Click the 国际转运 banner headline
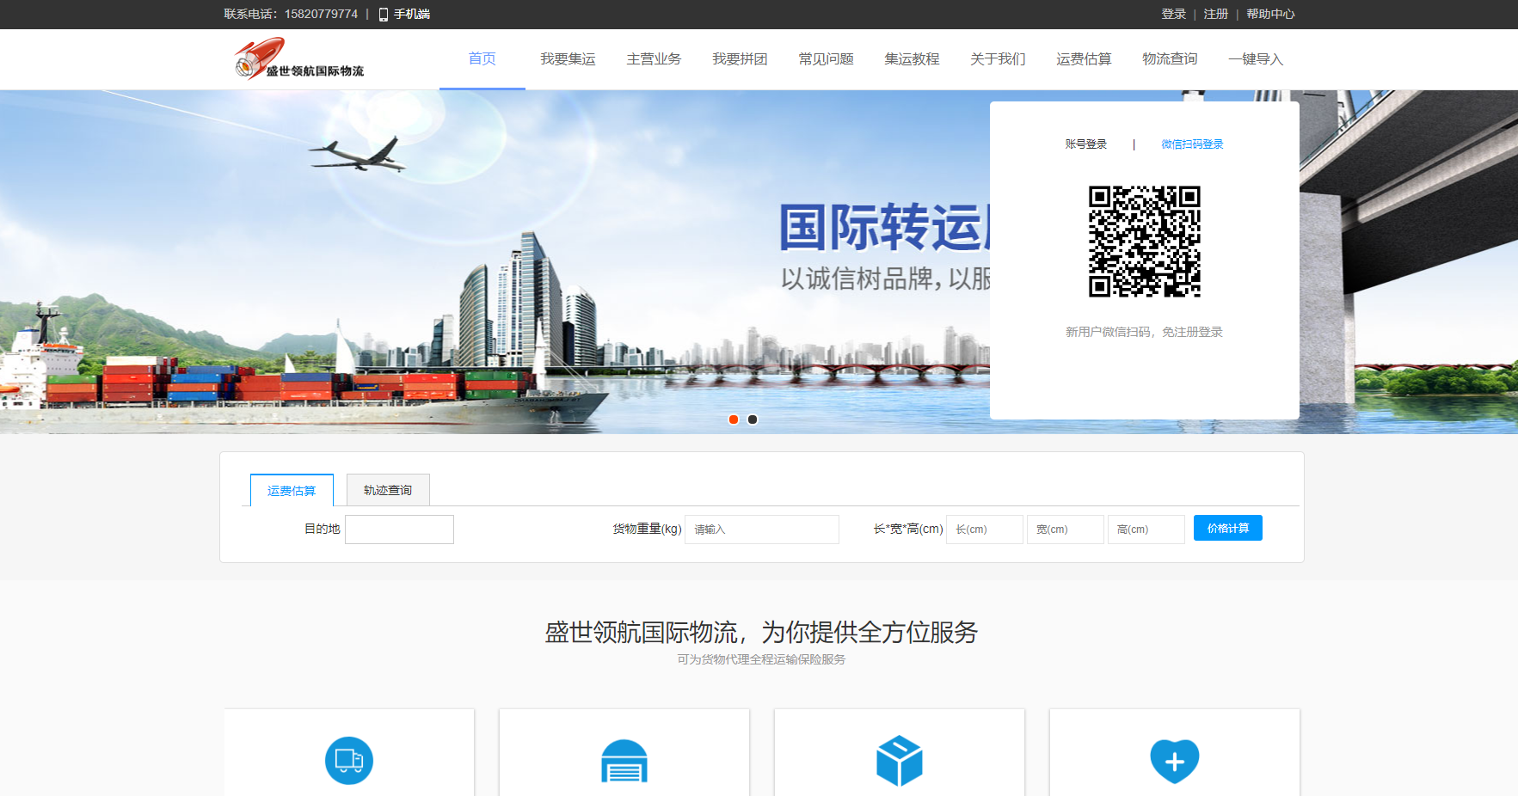 point(884,228)
